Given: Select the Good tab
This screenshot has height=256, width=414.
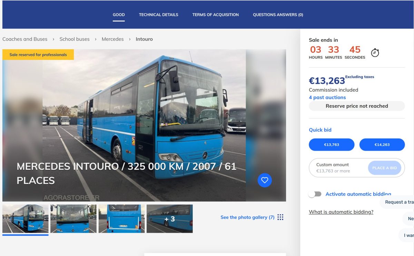Looking at the screenshot, I should click(x=119, y=15).
